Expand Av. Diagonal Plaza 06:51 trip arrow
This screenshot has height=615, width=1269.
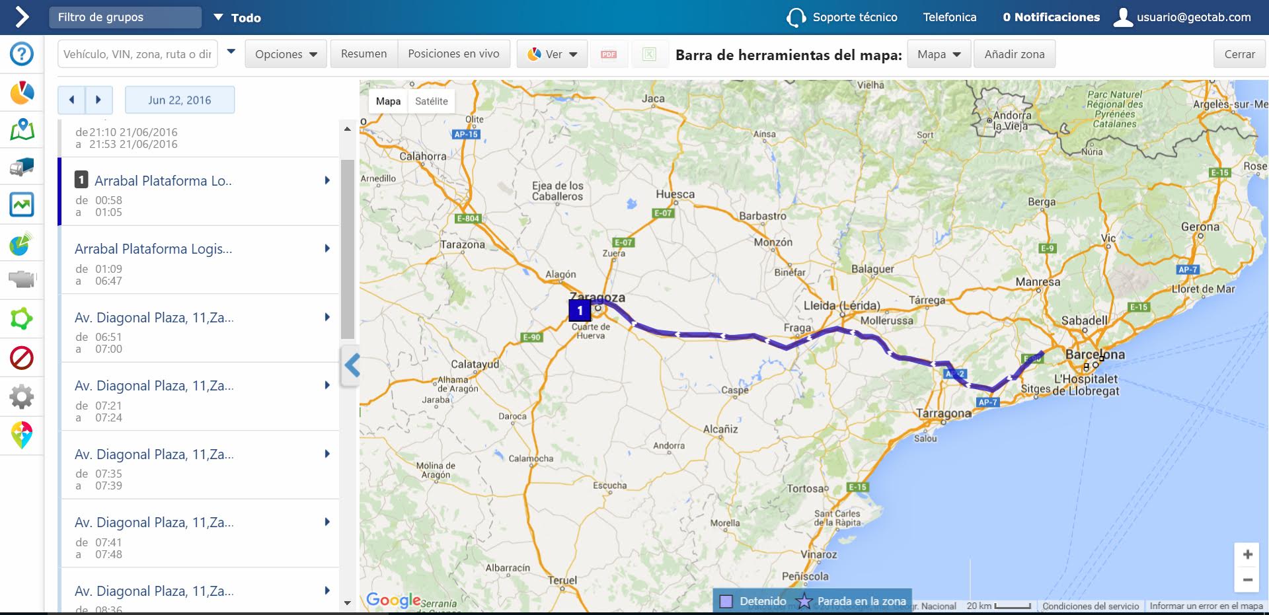(327, 317)
